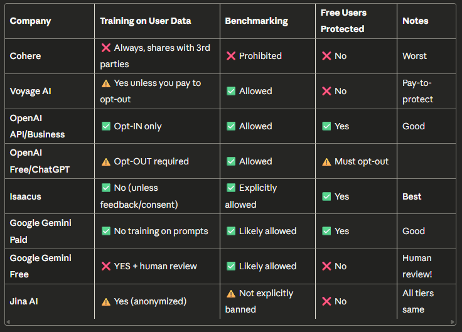
Task: Click the "Benchmarking" column header
Action: click(x=256, y=21)
